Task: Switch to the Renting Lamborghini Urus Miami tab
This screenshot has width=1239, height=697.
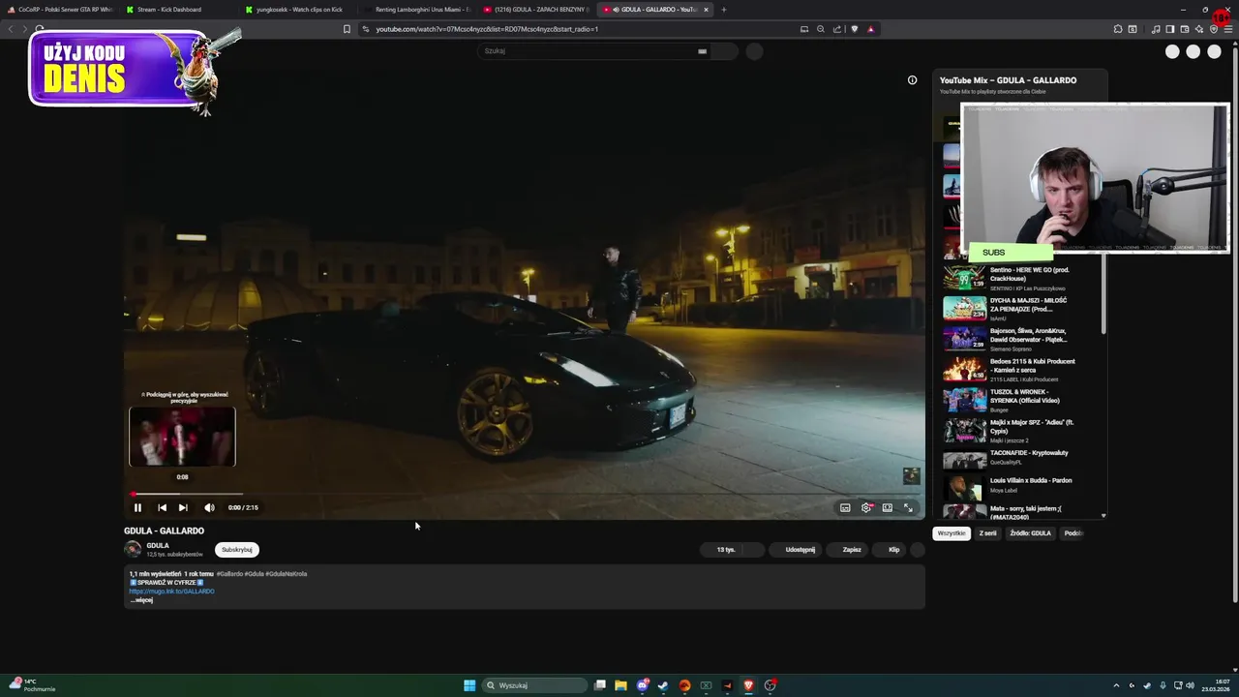Action: click(x=416, y=10)
